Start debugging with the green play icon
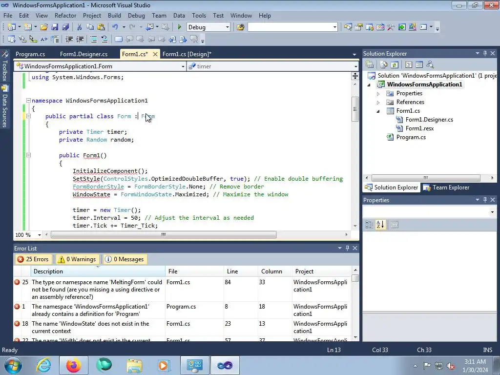This screenshot has height=375, width=500. [x=179, y=27]
